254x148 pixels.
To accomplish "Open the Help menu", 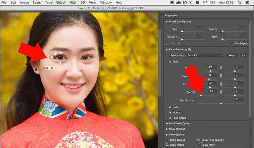I will [119, 2].
